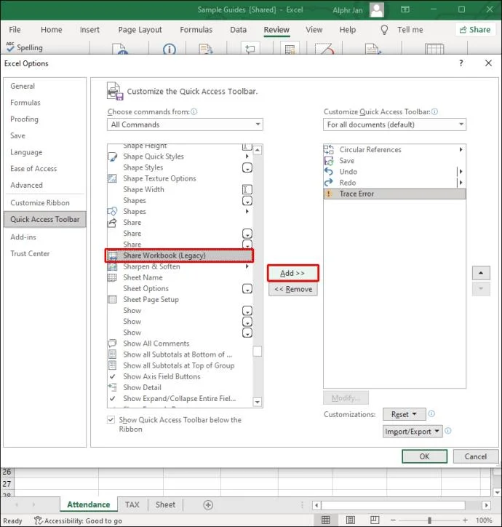Toggle Show Expand/Collapse Entire Field checkmark
The height and width of the screenshot is (527, 502).
coord(113,399)
